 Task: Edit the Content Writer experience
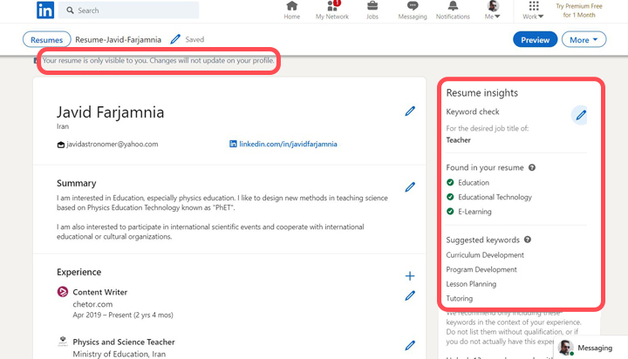[410, 296]
